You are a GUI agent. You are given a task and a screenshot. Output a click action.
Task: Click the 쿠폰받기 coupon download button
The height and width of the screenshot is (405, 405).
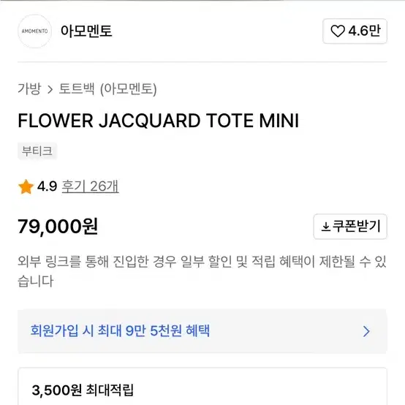click(350, 227)
